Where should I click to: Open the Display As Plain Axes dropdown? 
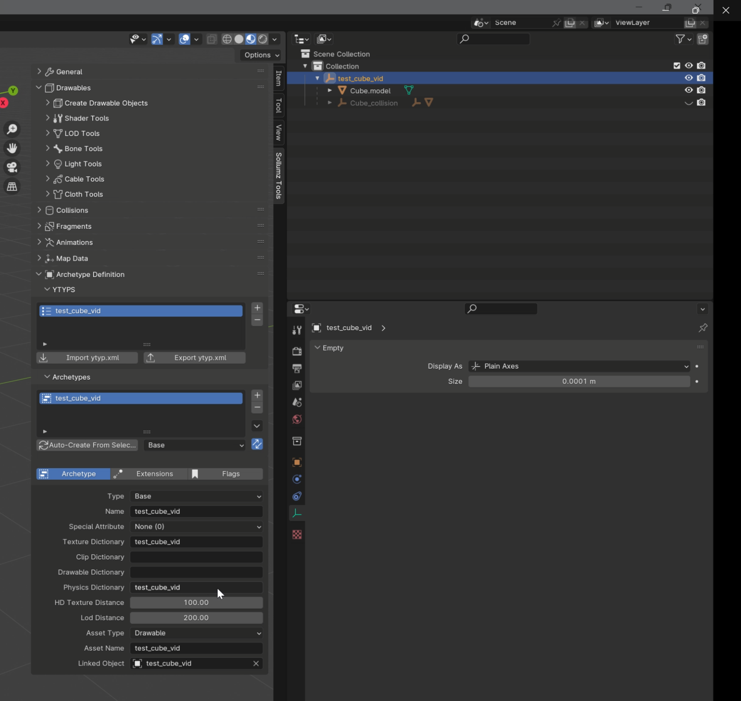(579, 366)
